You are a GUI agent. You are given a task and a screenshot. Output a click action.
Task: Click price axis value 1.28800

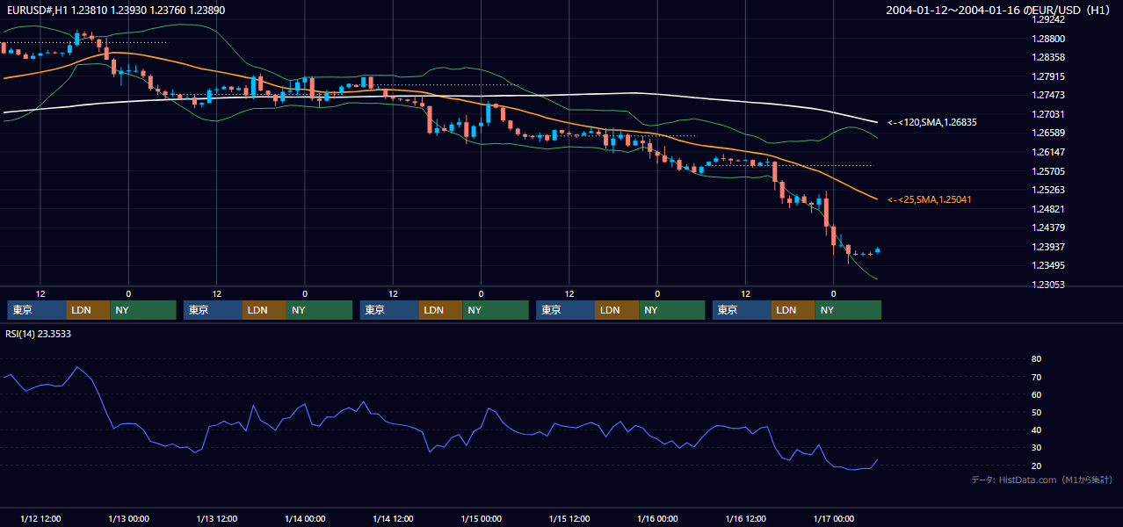point(1047,39)
